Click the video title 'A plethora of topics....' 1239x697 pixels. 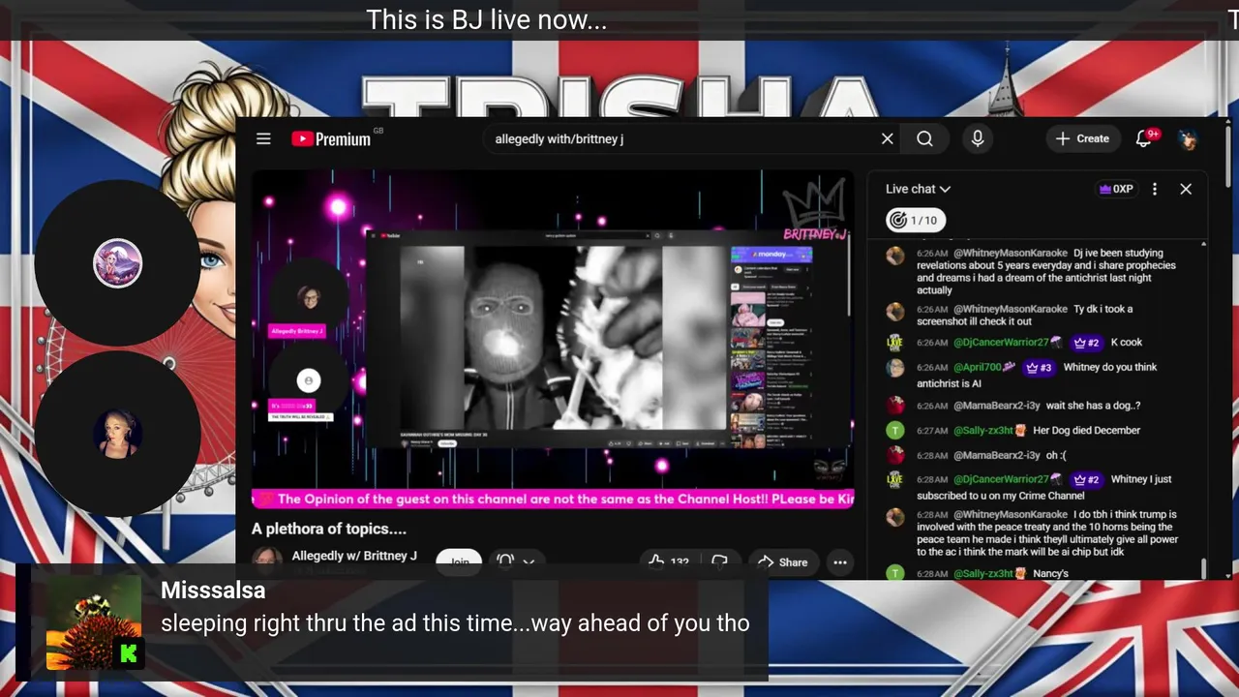(329, 529)
